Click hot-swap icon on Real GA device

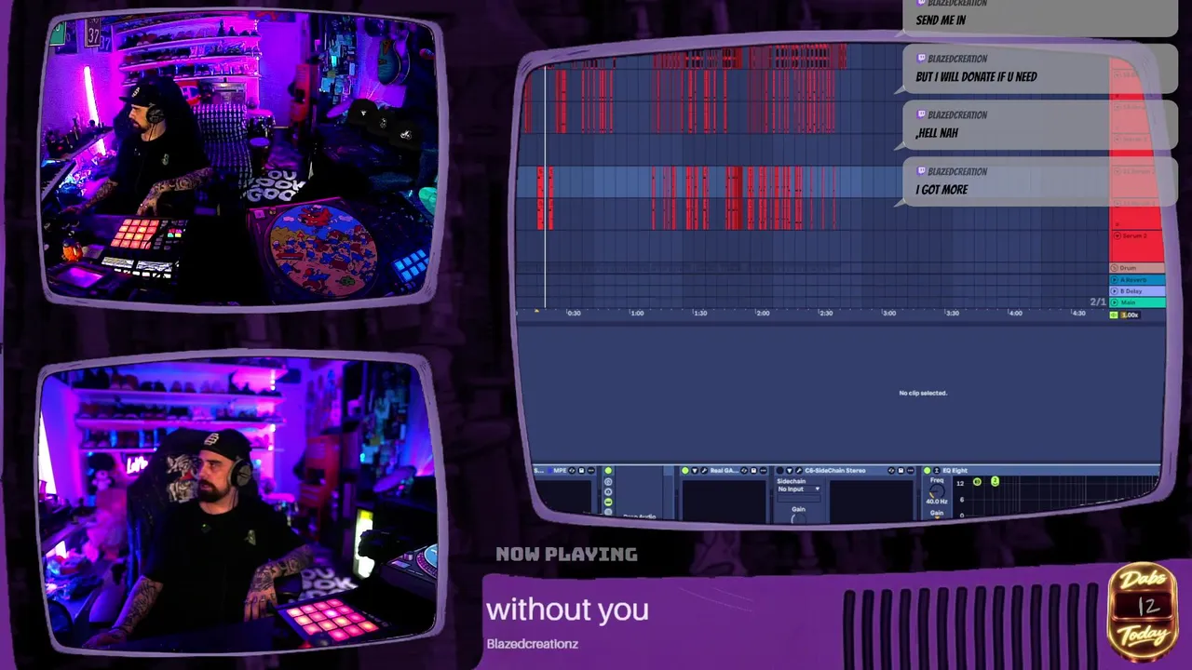(x=744, y=471)
